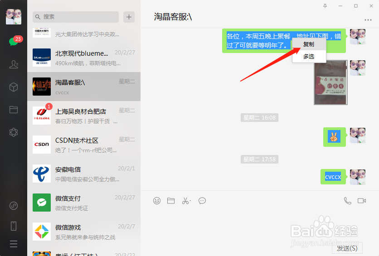This screenshot has height=256, width=379.
Task: Click the profile avatar in the sidebar
Action: (14, 17)
